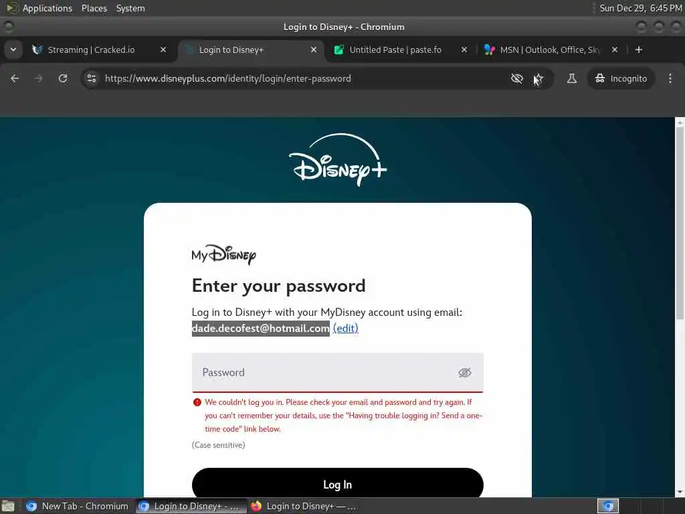
Task: Click the highlighted email dade.decofest@hotmail.com
Action: [260, 328]
